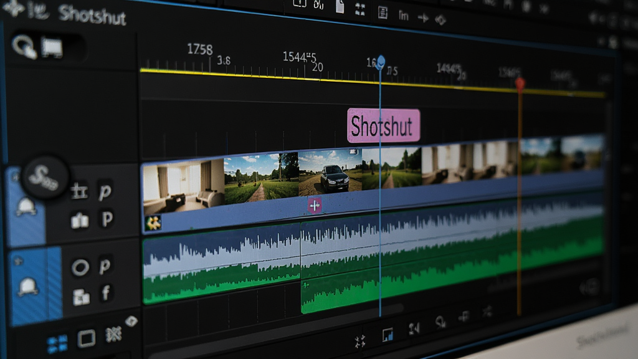Click the lower 'P' button on the video track

click(x=107, y=219)
